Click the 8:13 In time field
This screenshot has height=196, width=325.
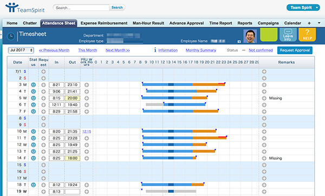coord(56,192)
